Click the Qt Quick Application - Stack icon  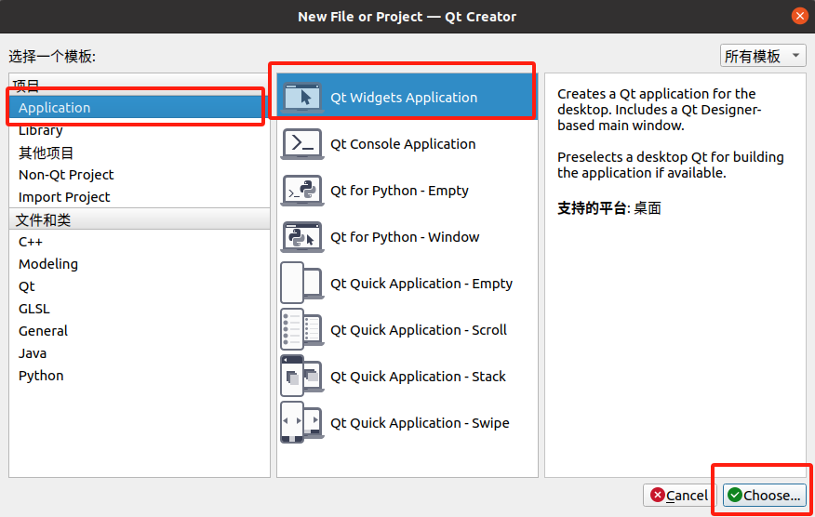302,377
